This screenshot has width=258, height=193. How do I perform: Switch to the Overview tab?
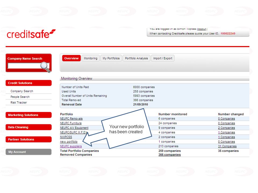71,58
